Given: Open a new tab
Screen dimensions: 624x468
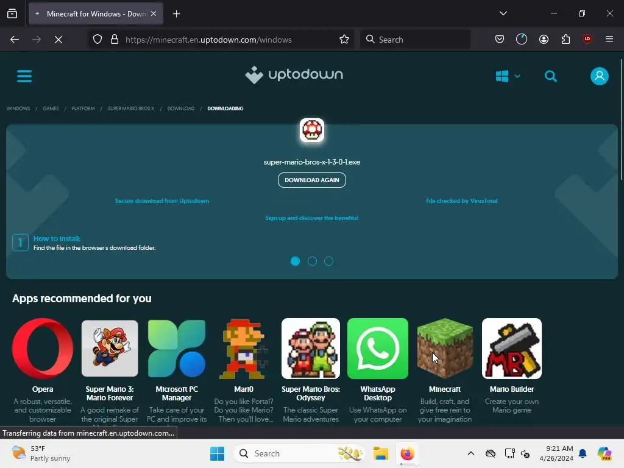Looking at the screenshot, I should pyautogui.click(x=176, y=13).
